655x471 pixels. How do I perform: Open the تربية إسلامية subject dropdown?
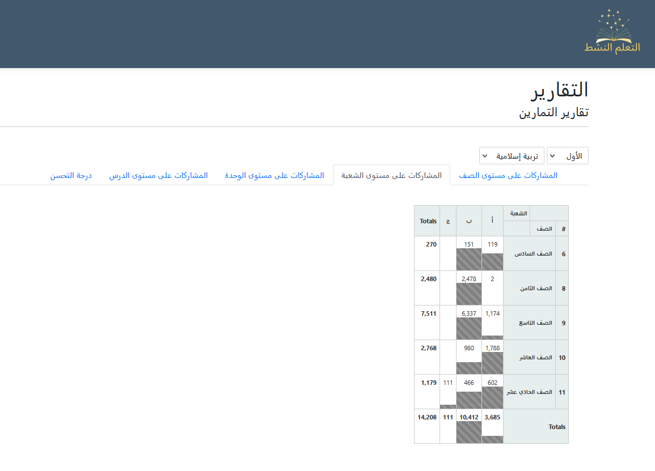(x=512, y=156)
